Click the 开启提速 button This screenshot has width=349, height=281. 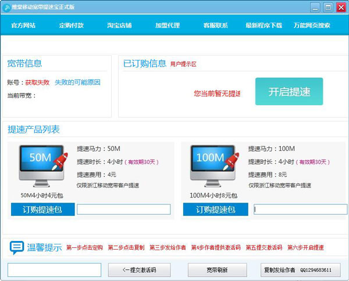[289, 91]
